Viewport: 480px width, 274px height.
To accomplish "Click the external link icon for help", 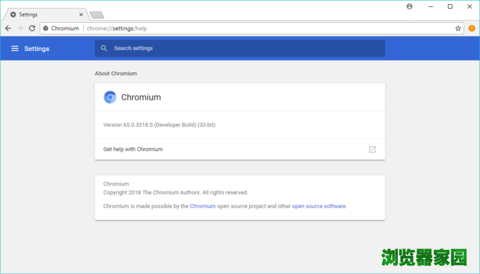I will (x=372, y=149).
